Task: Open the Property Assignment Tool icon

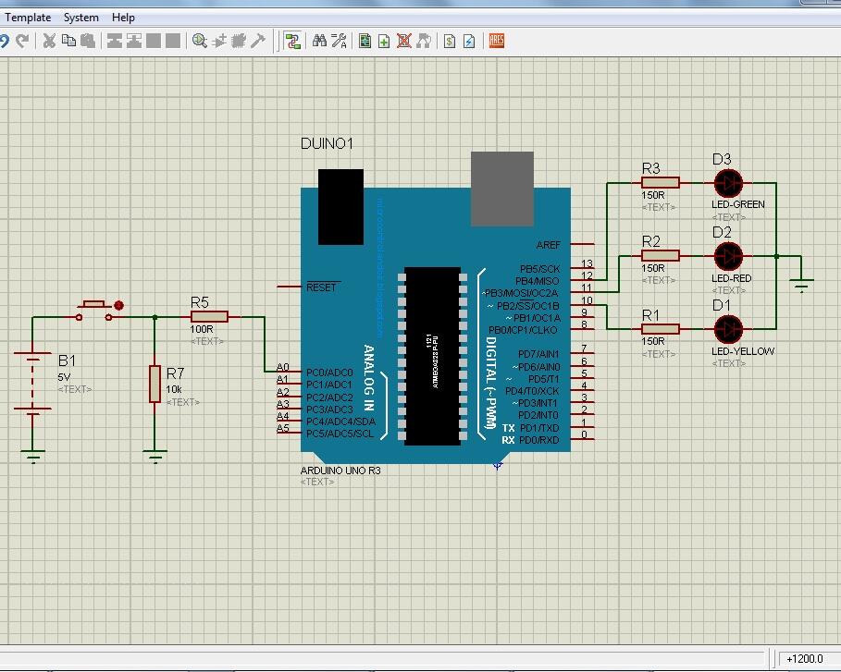Action: tap(339, 41)
